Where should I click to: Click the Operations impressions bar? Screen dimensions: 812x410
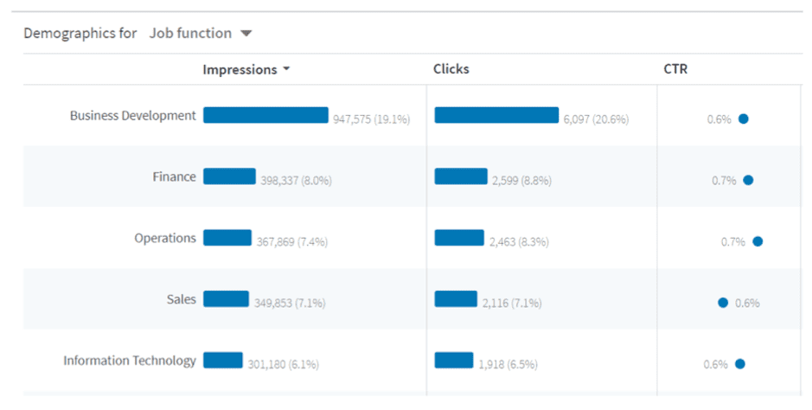pyautogui.click(x=227, y=238)
